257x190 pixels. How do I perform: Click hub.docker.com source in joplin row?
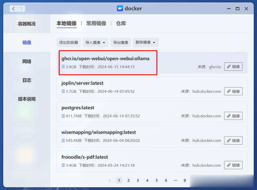pyautogui.click(x=207, y=92)
